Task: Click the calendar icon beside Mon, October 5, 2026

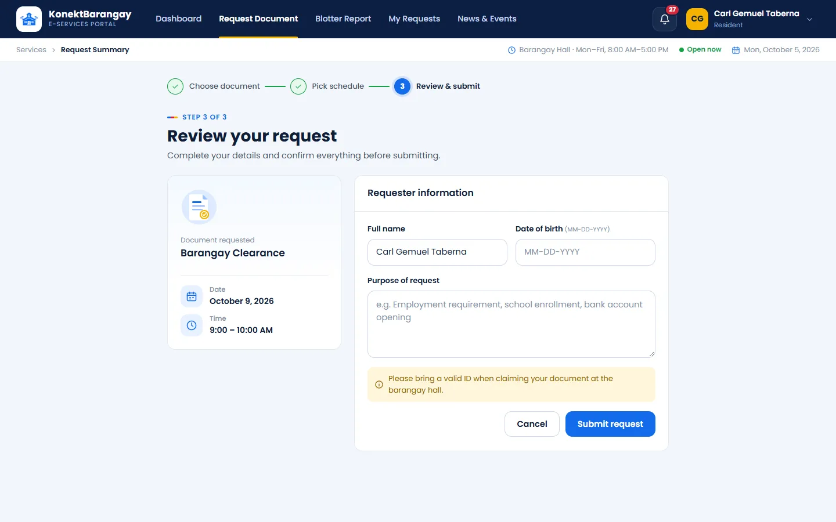Action: click(736, 50)
